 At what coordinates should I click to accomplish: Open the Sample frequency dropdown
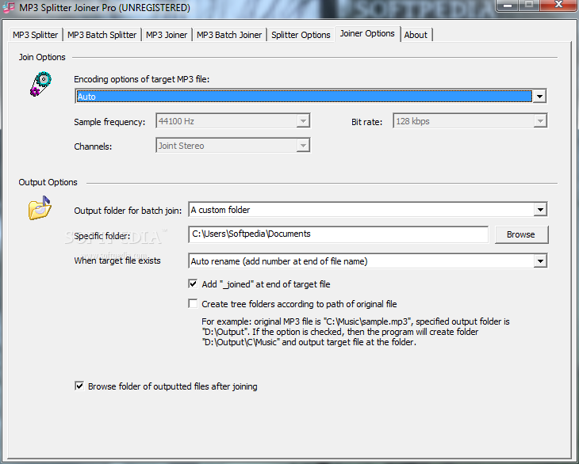click(303, 121)
